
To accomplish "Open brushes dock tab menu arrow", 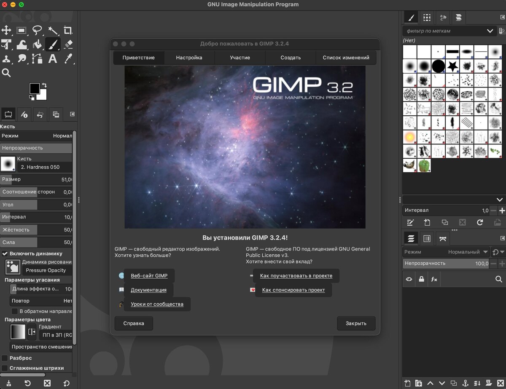I will tap(502, 18).
